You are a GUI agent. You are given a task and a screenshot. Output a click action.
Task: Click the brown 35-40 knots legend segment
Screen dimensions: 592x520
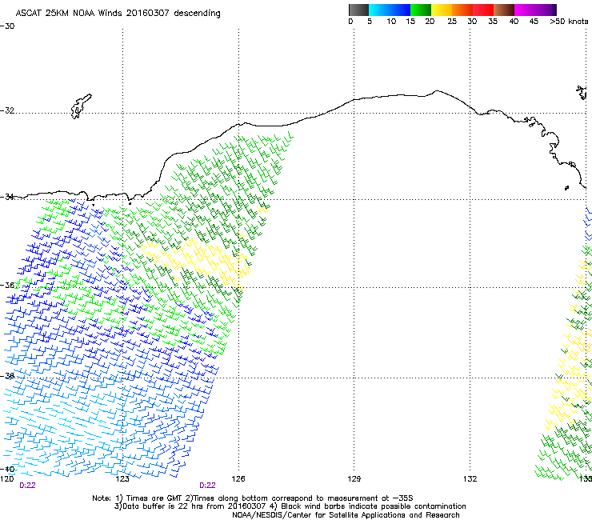[504, 10]
